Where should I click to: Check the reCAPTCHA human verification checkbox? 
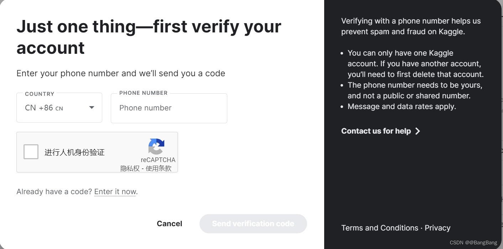[31, 152]
